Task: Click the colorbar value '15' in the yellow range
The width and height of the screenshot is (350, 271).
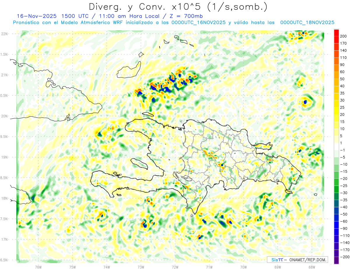Action: tap(342, 122)
